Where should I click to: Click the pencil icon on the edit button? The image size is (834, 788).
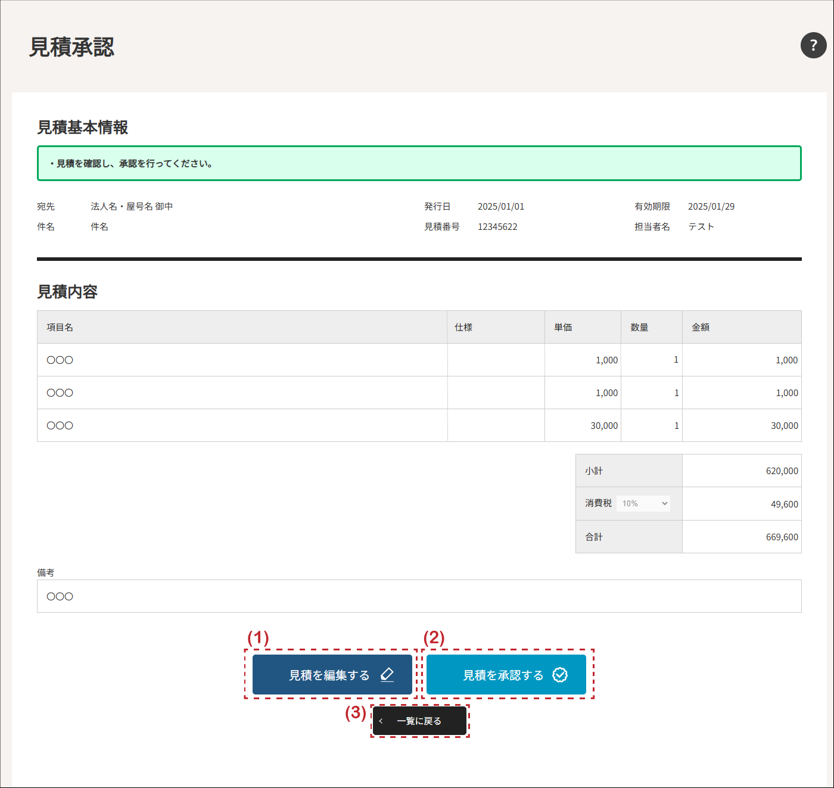coord(387,675)
